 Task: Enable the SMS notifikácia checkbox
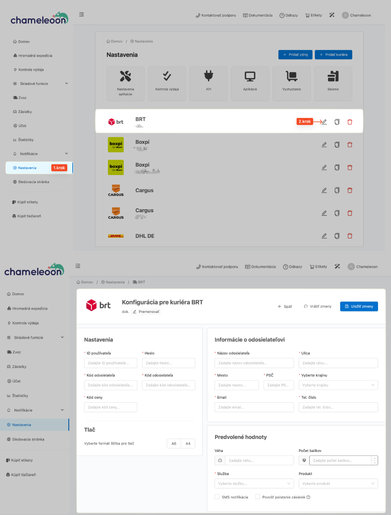click(217, 497)
